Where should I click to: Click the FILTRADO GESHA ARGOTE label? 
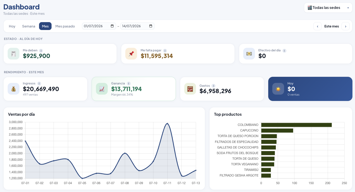click(x=239, y=175)
